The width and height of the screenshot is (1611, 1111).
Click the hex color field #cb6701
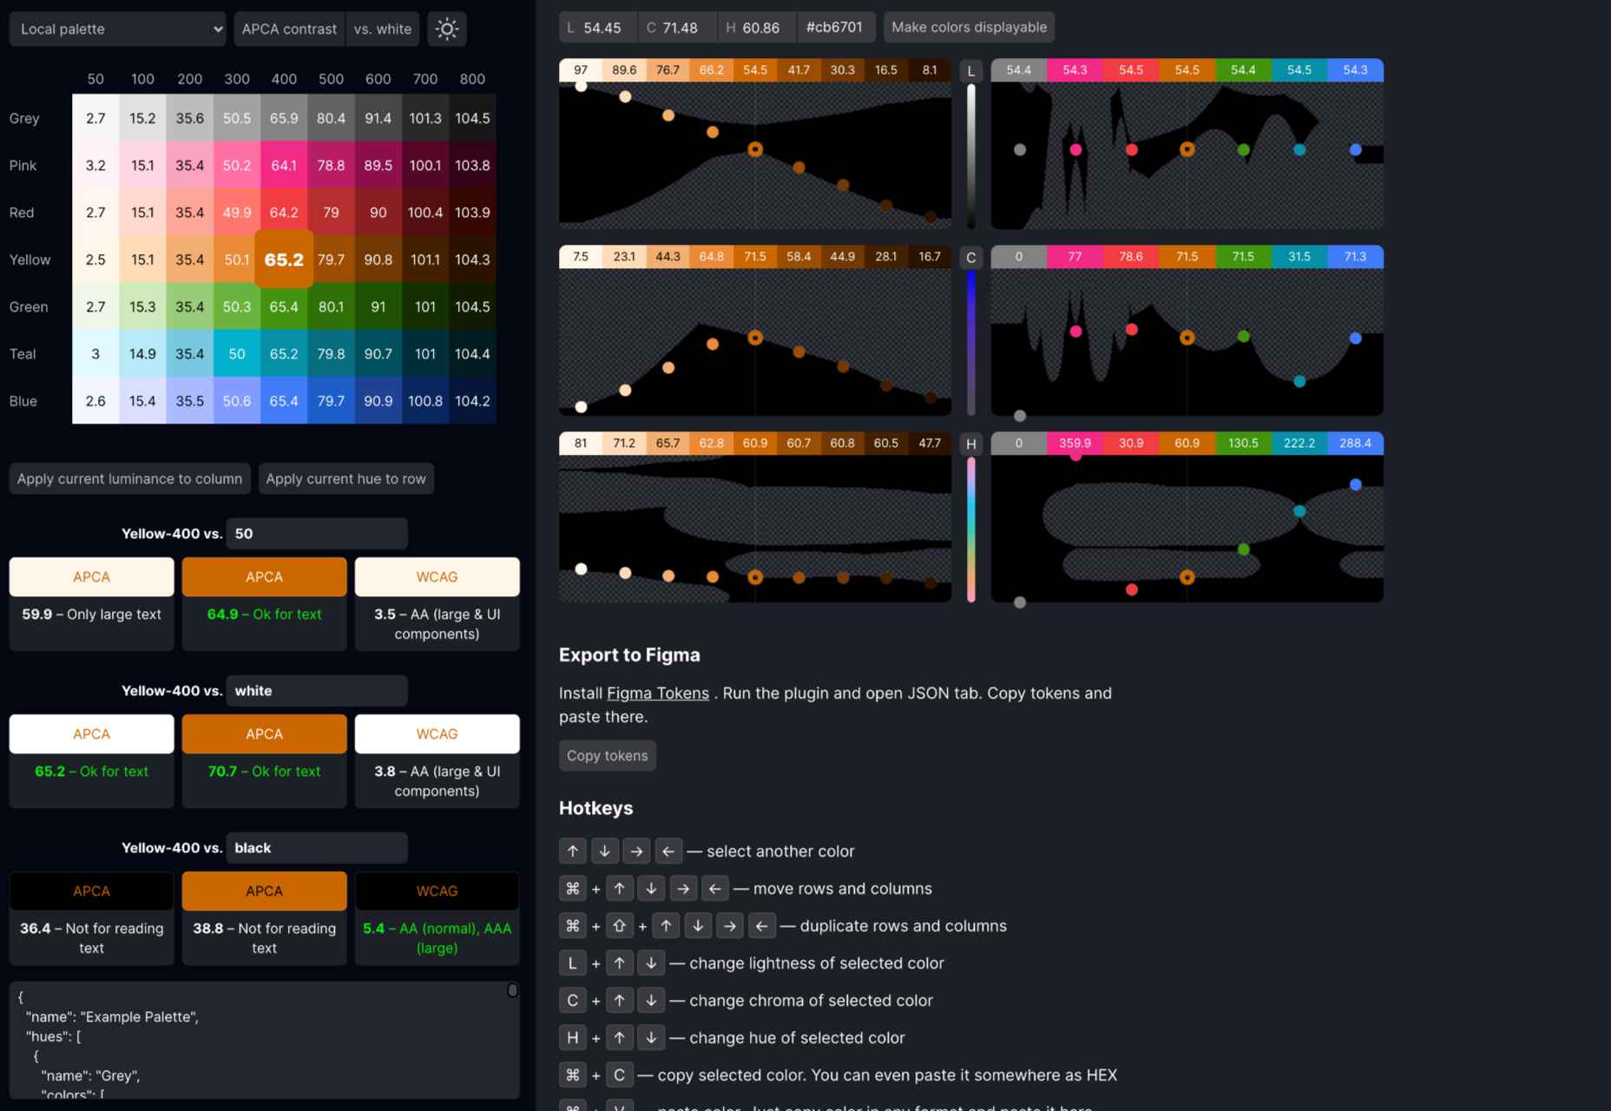[834, 28]
